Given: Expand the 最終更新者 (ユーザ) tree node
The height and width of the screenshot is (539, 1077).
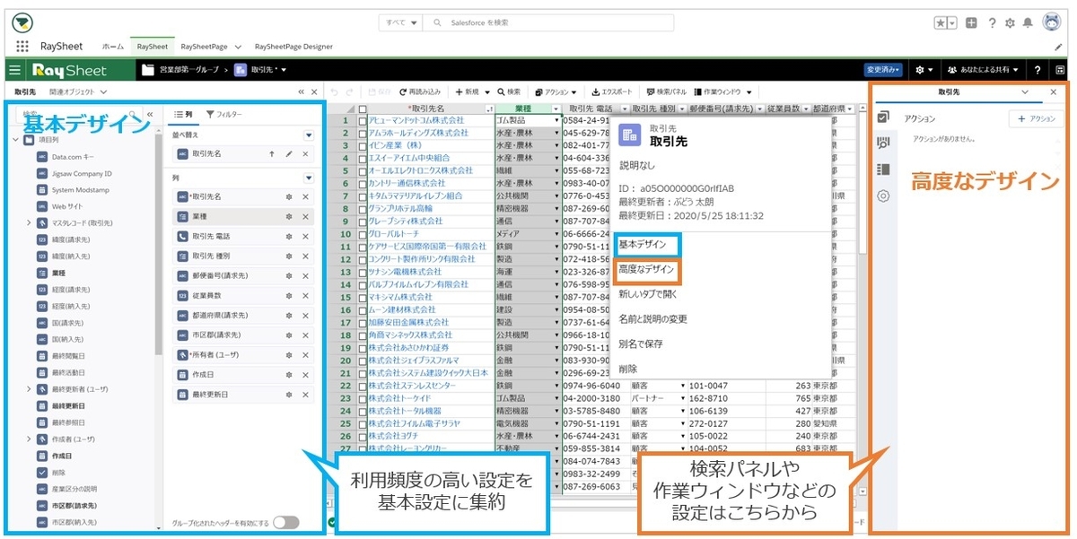Looking at the screenshot, I should [29, 389].
